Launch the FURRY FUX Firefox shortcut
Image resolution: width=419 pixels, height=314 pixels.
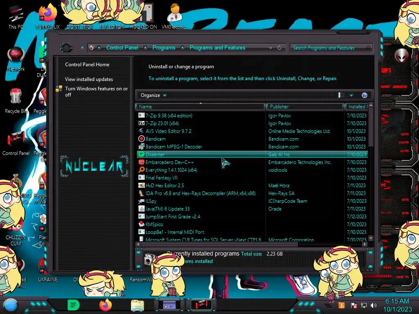click(x=47, y=17)
